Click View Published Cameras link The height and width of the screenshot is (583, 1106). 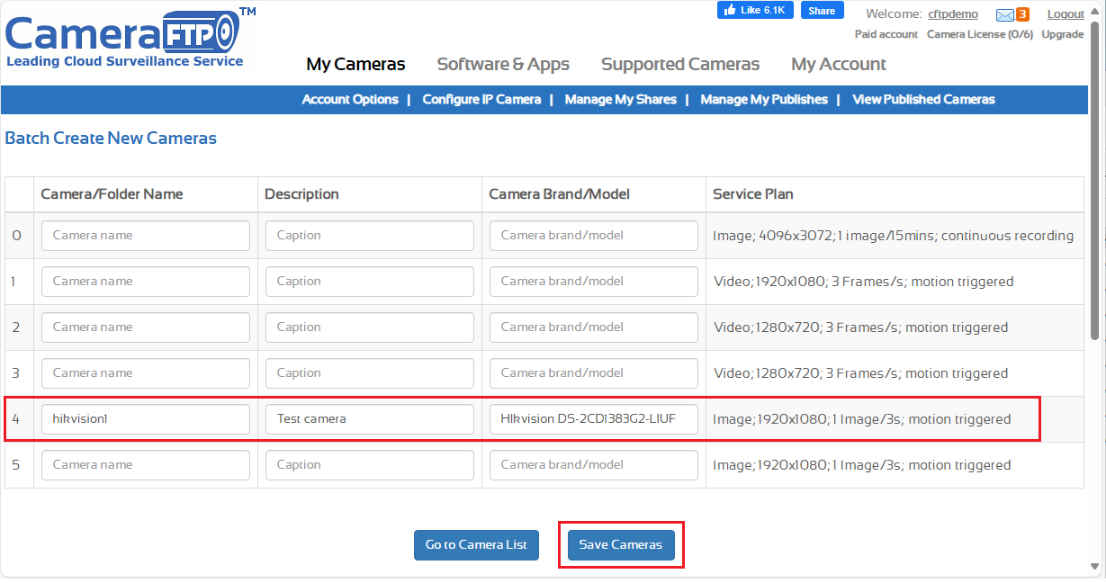click(923, 100)
